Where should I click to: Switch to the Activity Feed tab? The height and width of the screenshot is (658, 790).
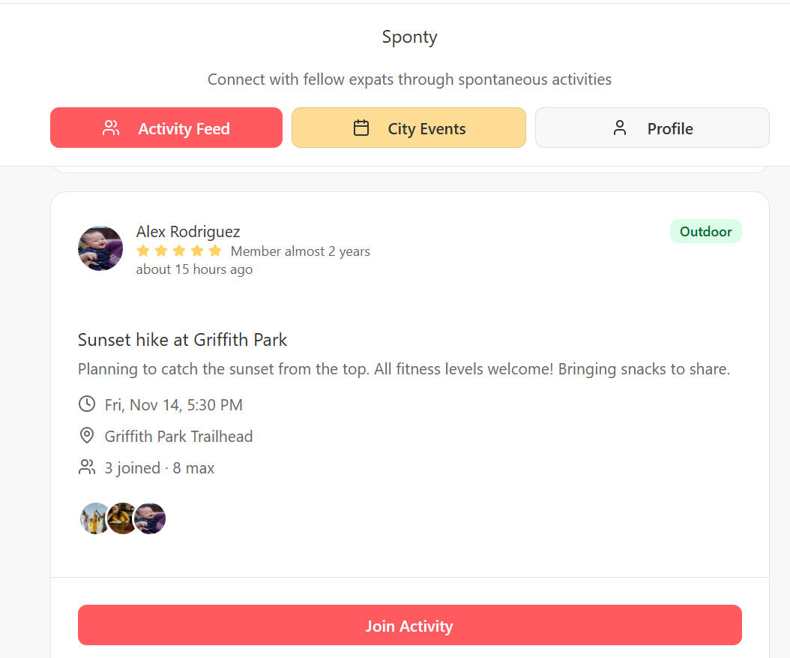(x=166, y=128)
